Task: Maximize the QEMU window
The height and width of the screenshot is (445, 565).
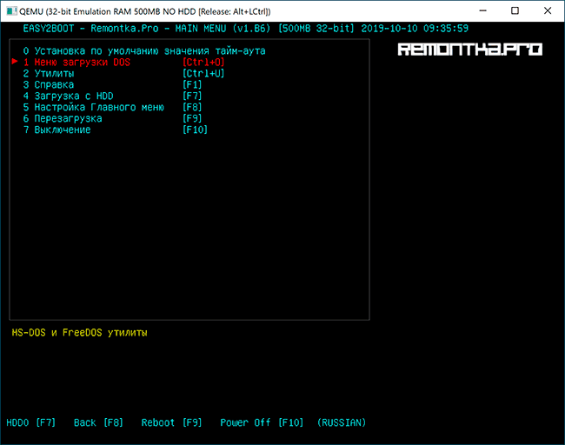Action: coord(515,10)
